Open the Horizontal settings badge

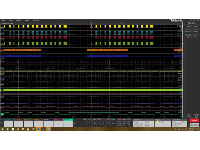[x=143, y=123]
